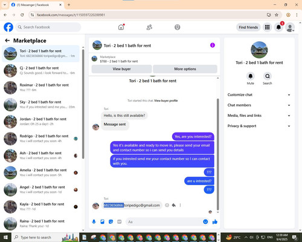The height and width of the screenshot is (242, 302).
Task: Open the Friends icon in top navigation
Action: [x=149, y=27]
